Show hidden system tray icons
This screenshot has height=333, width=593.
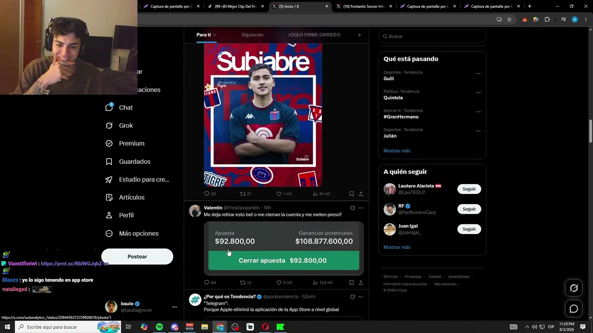527,327
